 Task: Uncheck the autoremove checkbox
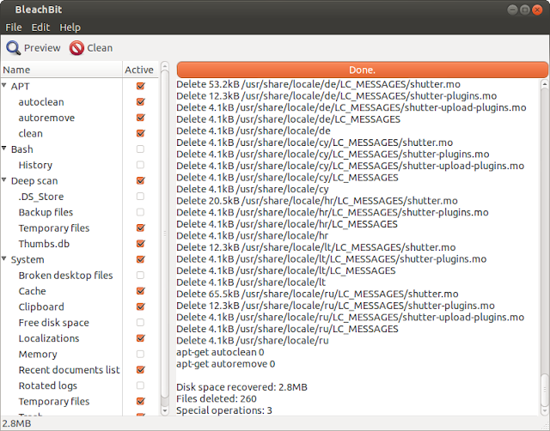[140, 118]
